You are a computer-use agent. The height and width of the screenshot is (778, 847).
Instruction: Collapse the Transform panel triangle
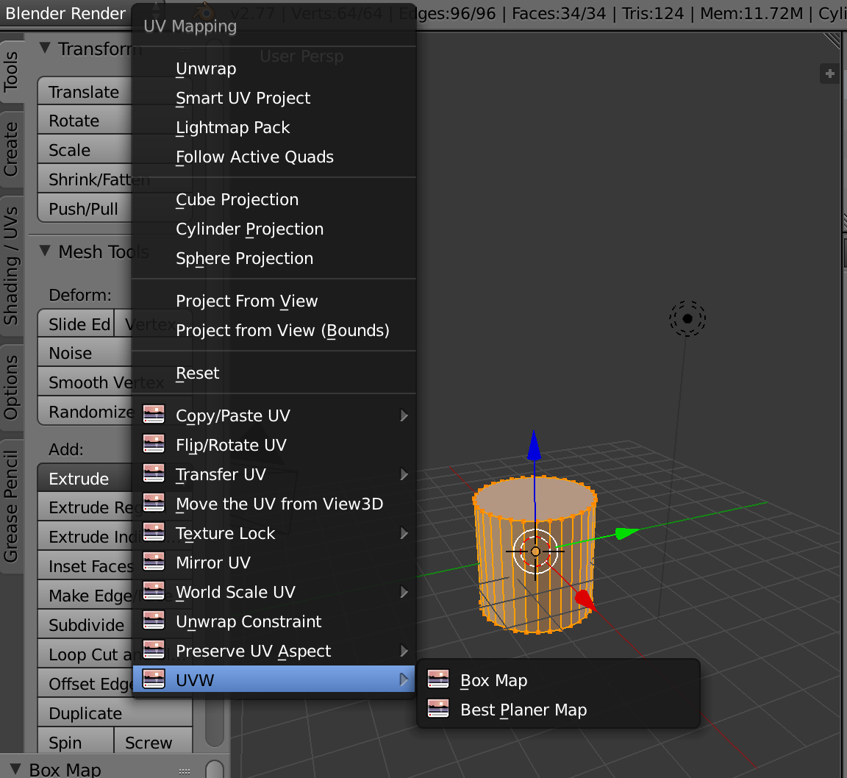[x=46, y=48]
